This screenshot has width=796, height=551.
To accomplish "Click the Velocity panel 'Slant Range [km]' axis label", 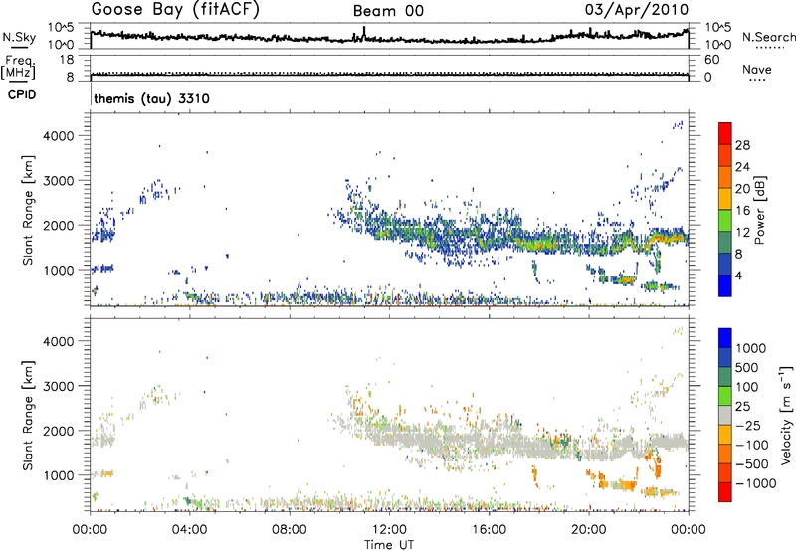I will (28, 416).
